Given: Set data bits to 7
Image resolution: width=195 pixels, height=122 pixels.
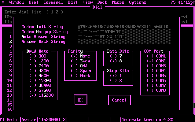Looking at the screenshot, I should point(116,56).
